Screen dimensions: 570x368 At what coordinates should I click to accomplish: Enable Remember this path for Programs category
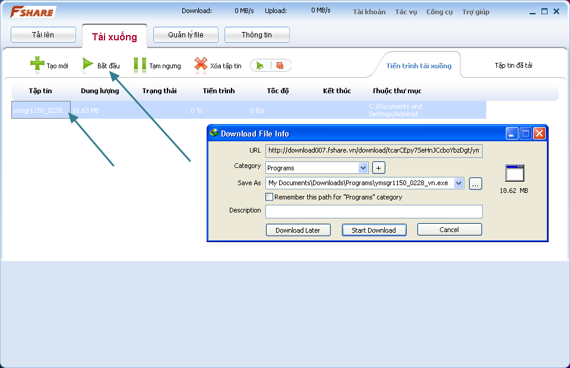[268, 197]
